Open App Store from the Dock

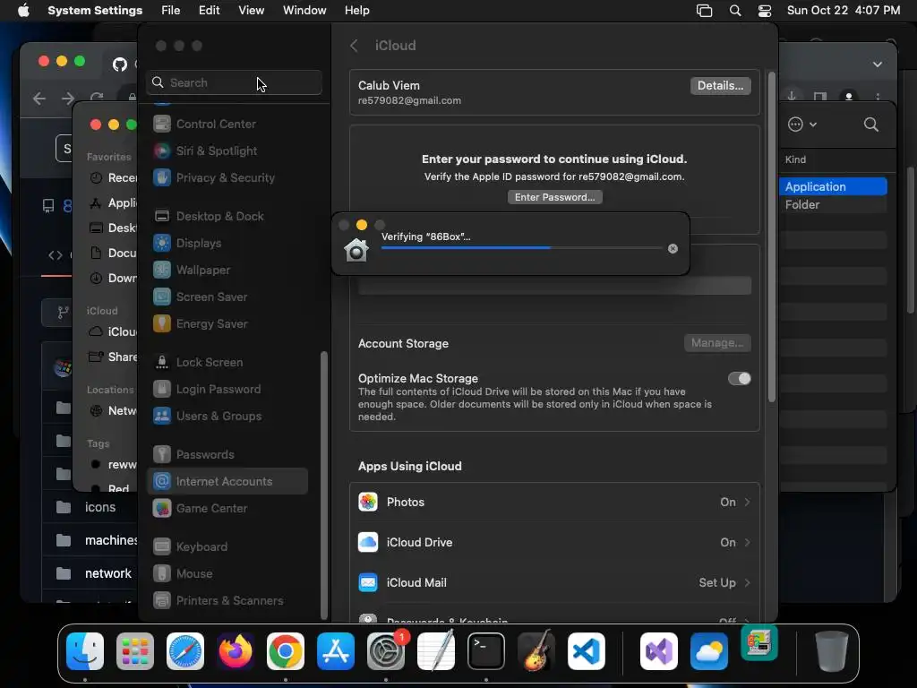point(336,651)
